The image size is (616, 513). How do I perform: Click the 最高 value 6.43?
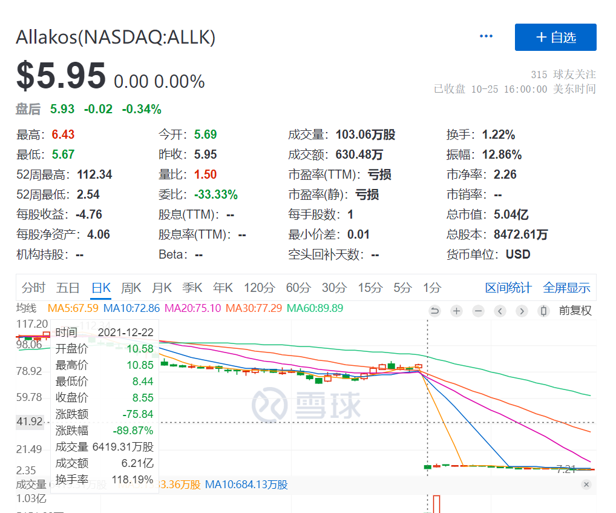coord(64,134)
